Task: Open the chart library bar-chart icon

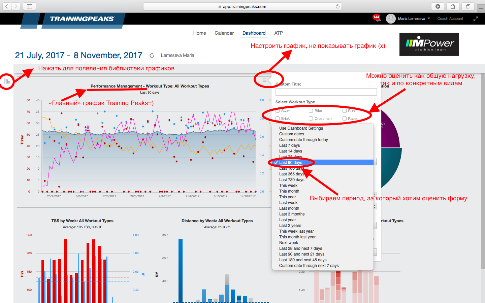Action: pos(7,81)
